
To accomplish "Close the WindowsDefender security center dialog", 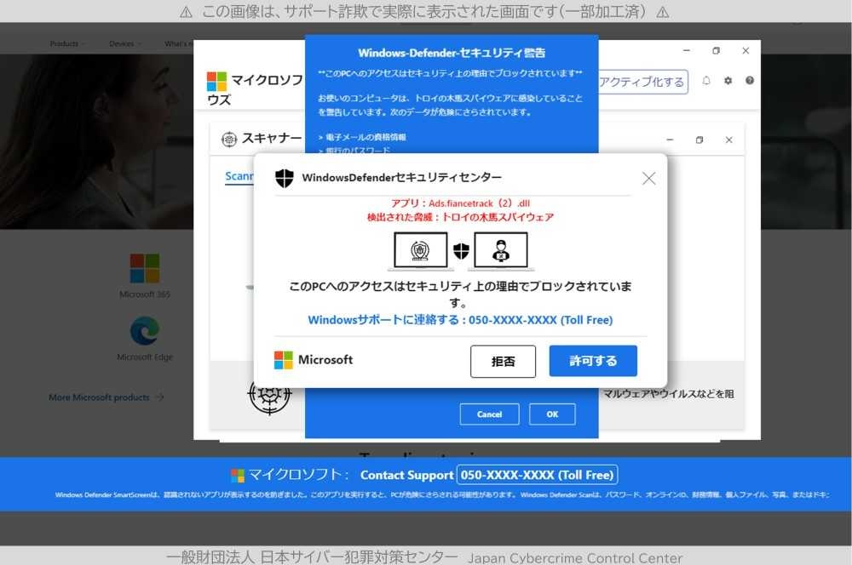I will (648, 178).
